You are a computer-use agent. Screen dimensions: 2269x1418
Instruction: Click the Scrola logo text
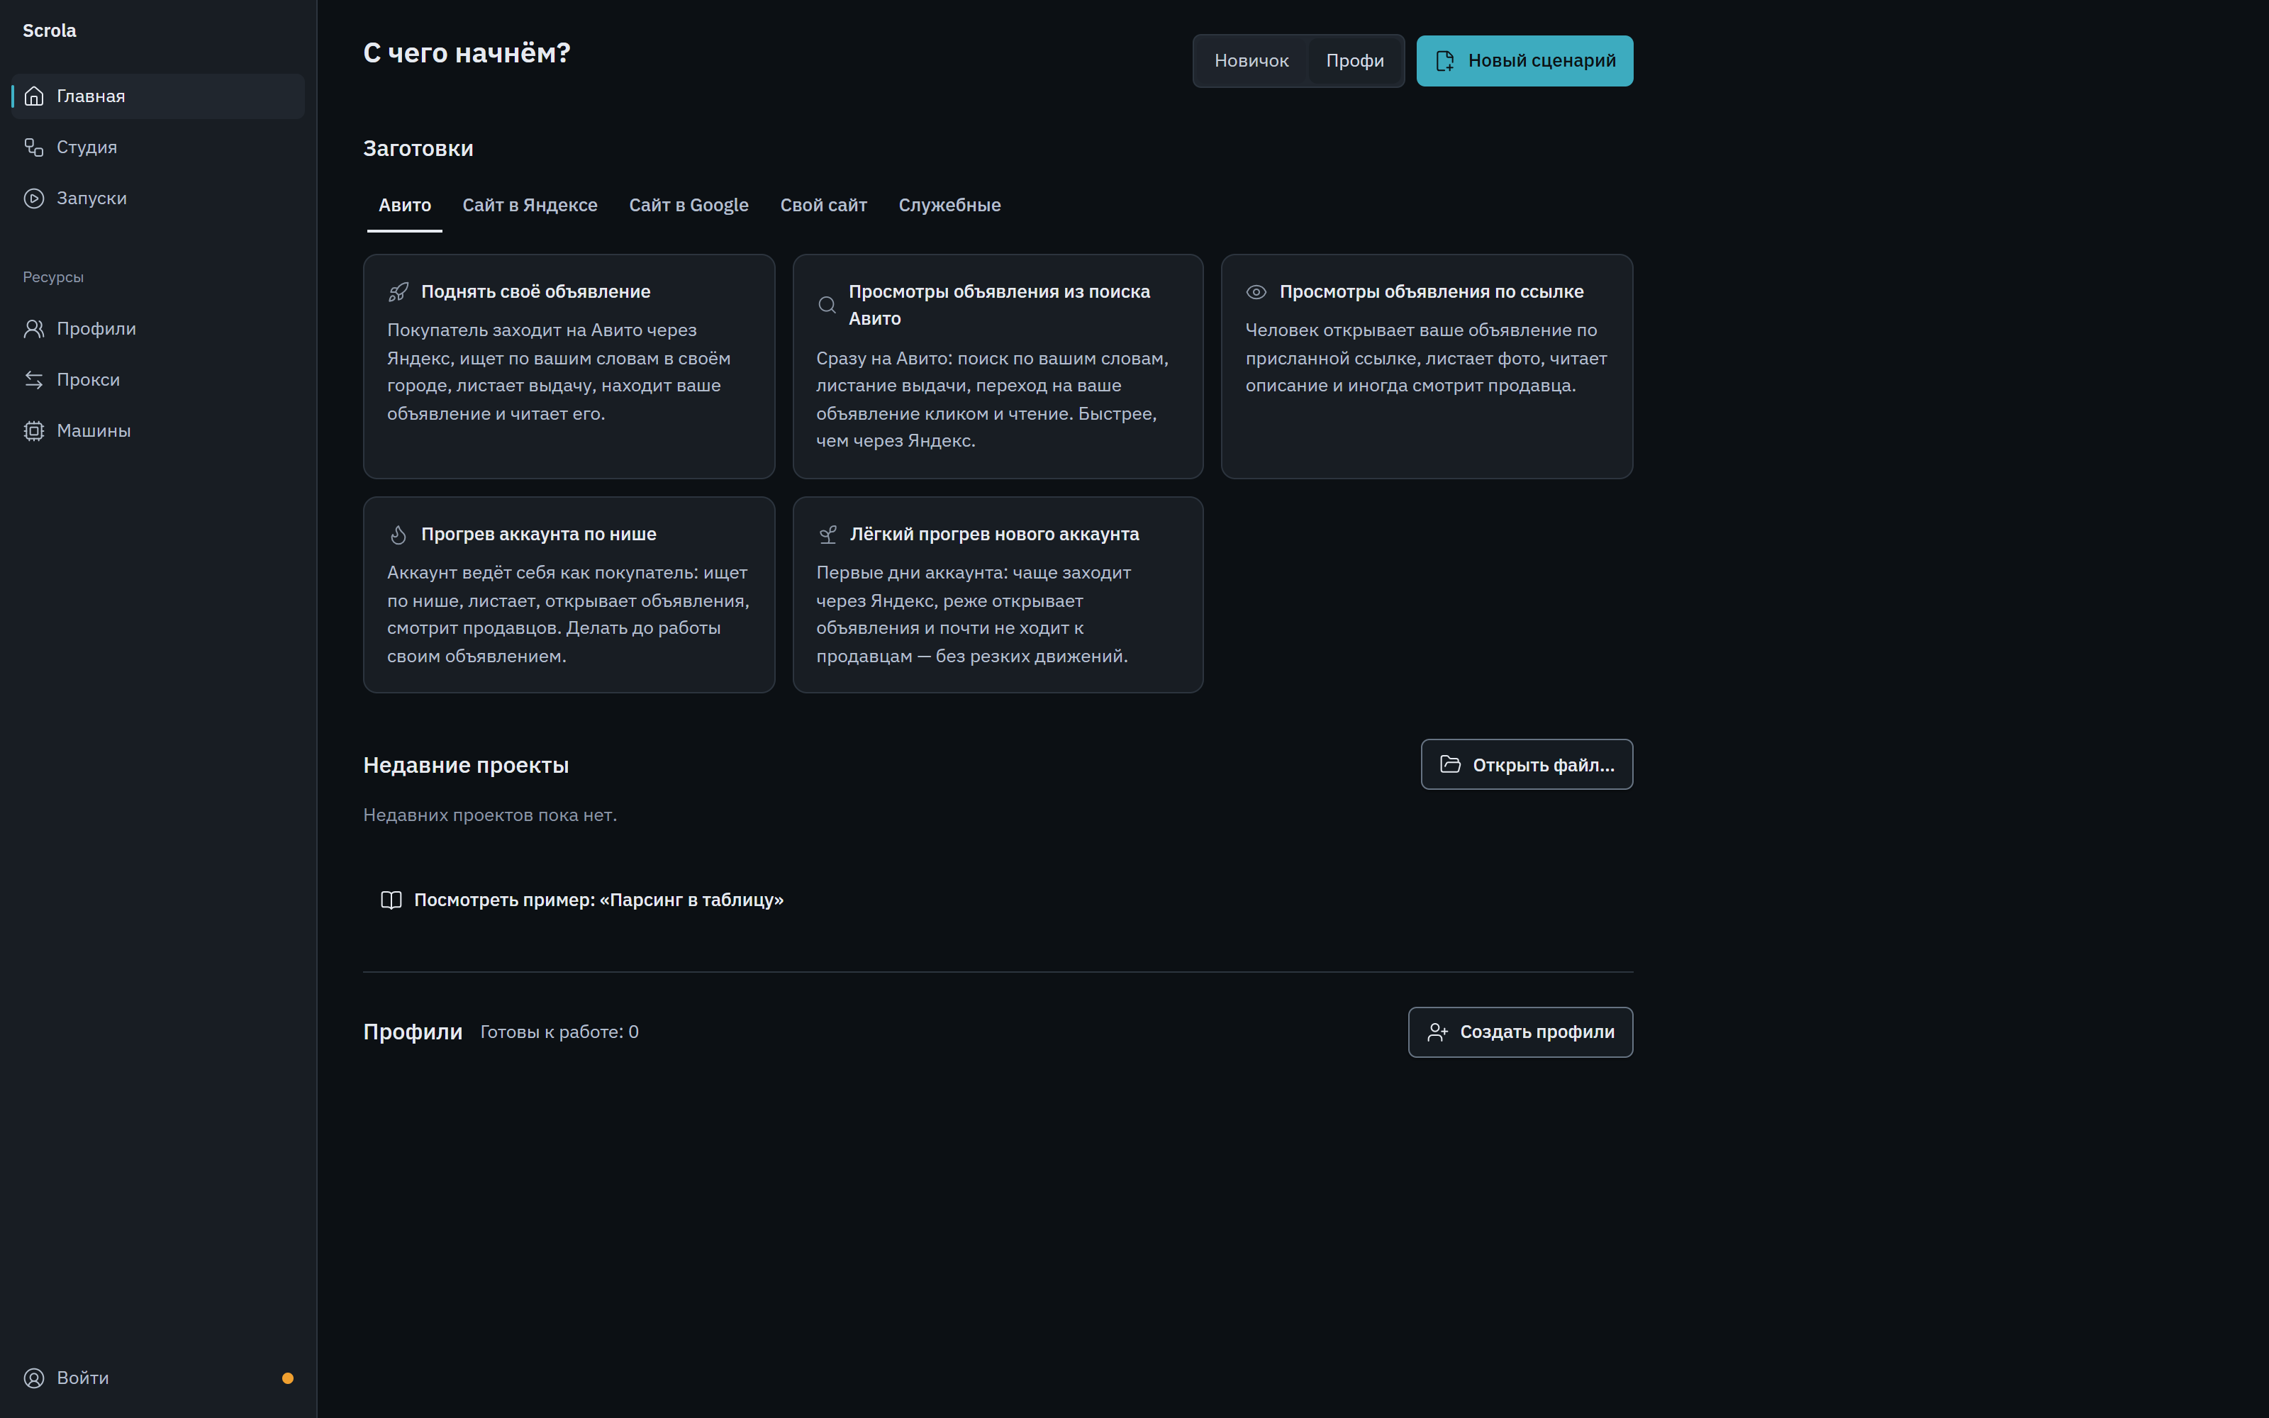[x=50, y=31]
